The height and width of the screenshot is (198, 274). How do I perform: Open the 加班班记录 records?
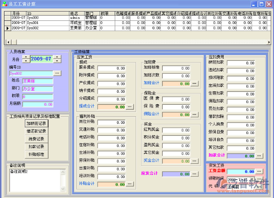click(x=36, y=123)
